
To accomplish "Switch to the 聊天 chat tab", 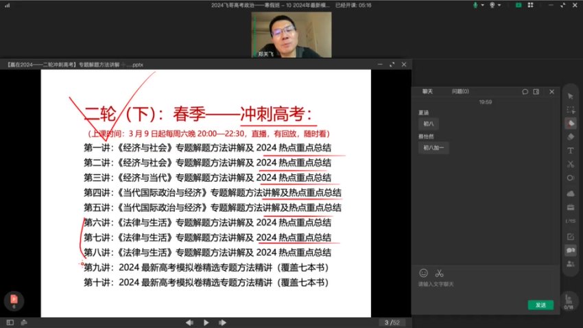I will pyautogui.click(x=427, y=91).
